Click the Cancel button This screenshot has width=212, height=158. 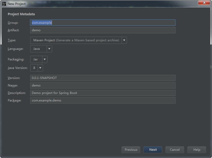point(175,150)
